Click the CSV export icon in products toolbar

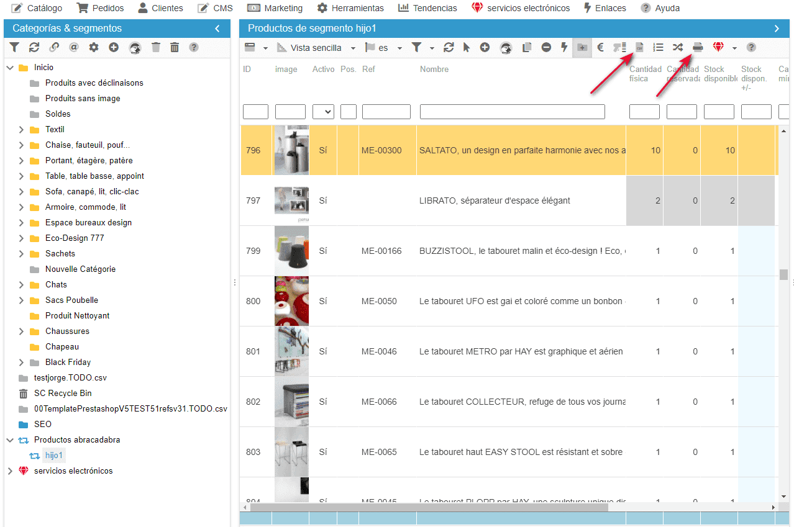639,48
